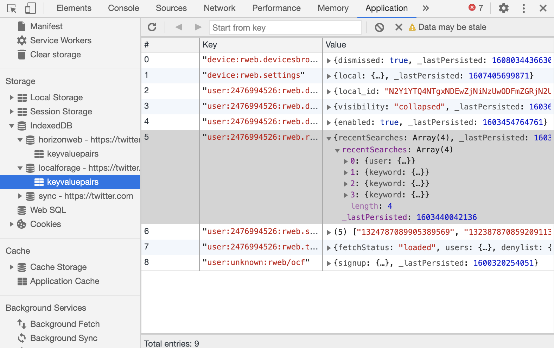The image size is (554, 348).
Task: Open Service Workers pane
Action: 61,40
